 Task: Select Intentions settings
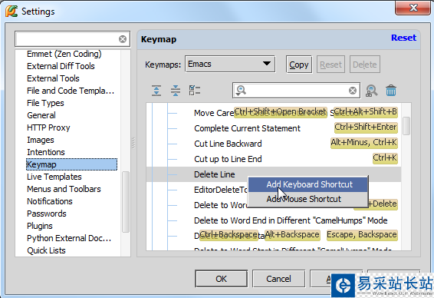46,152
